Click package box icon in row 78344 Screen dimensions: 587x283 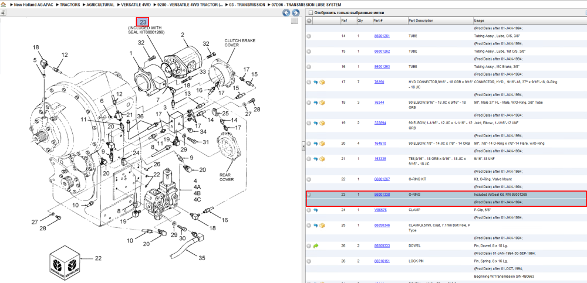(322, 103)
